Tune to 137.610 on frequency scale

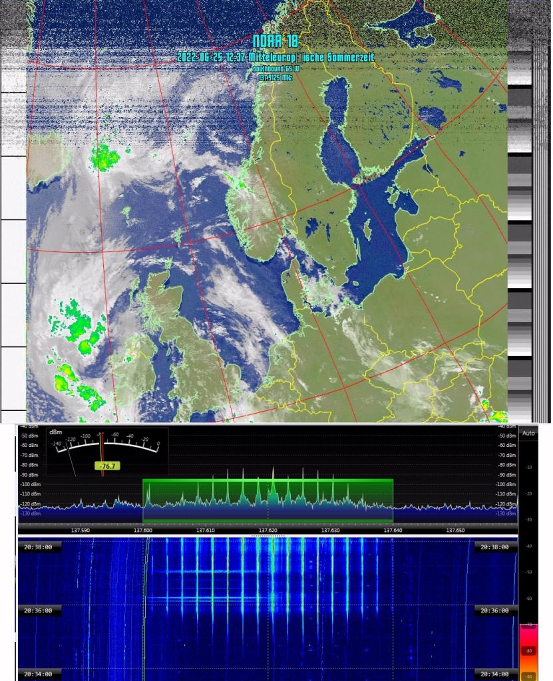[206, 530]
